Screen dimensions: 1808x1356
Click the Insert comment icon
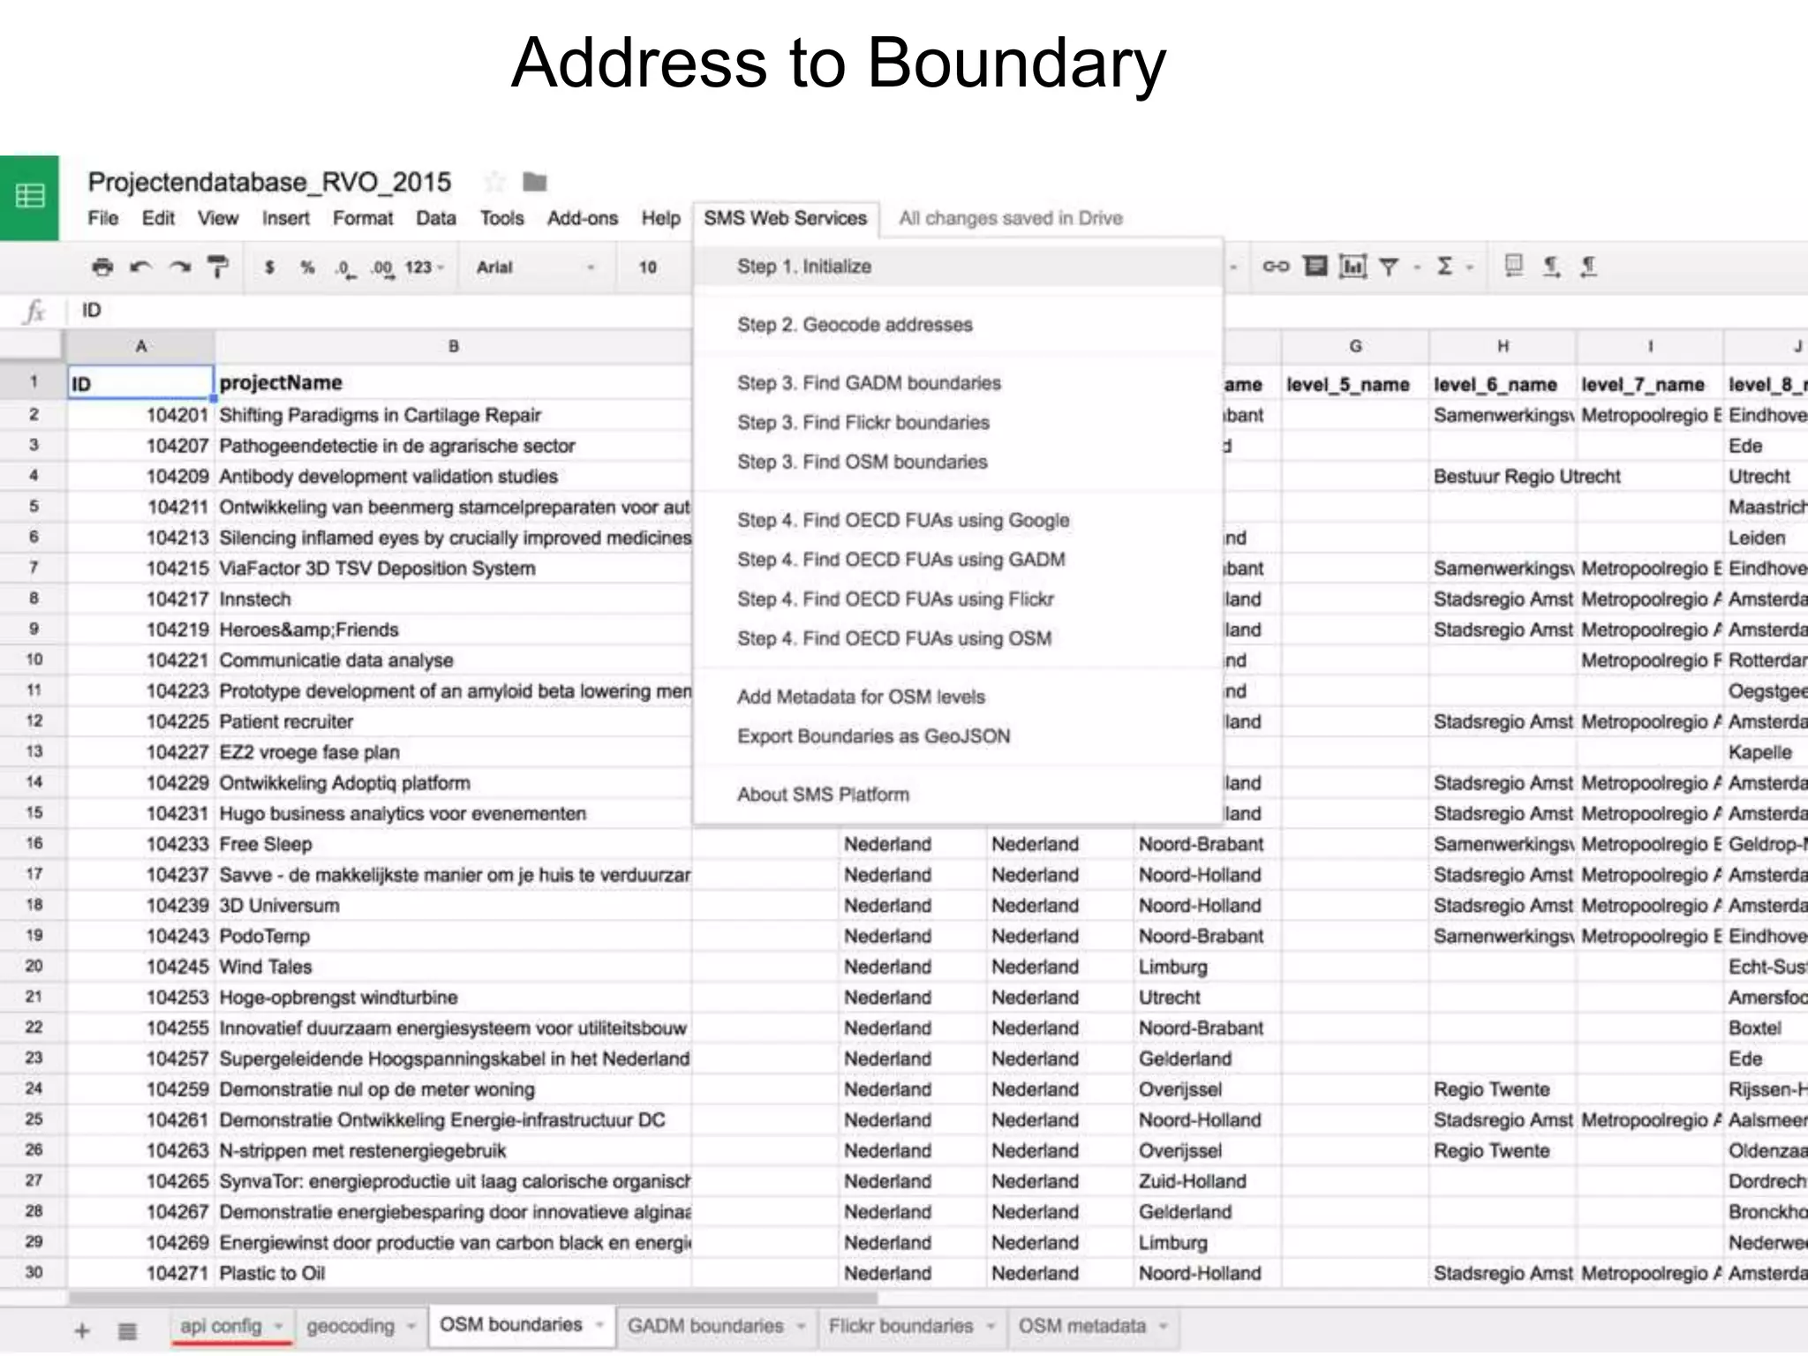click(1315, 266)
